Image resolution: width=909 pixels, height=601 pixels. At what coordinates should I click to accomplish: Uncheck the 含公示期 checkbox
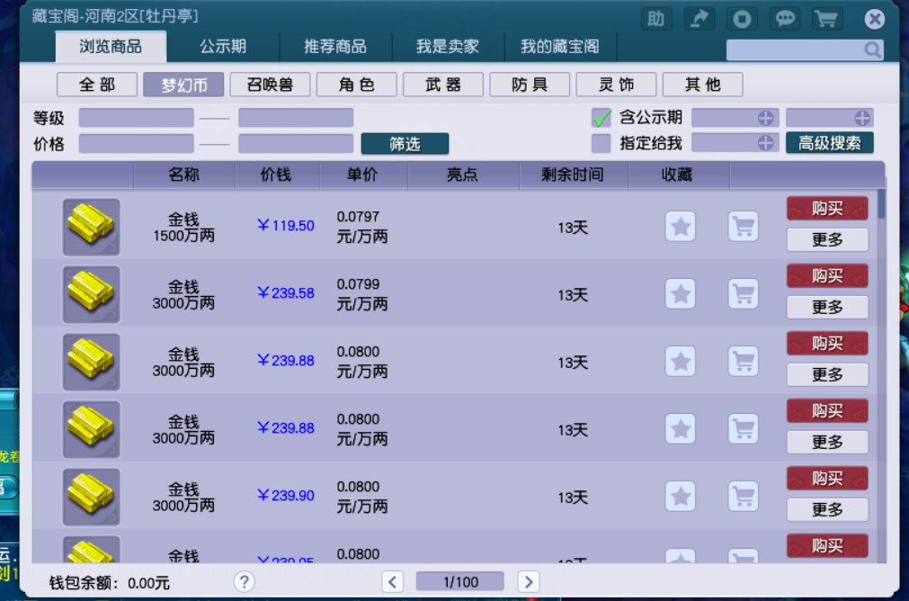pos(601,117)
